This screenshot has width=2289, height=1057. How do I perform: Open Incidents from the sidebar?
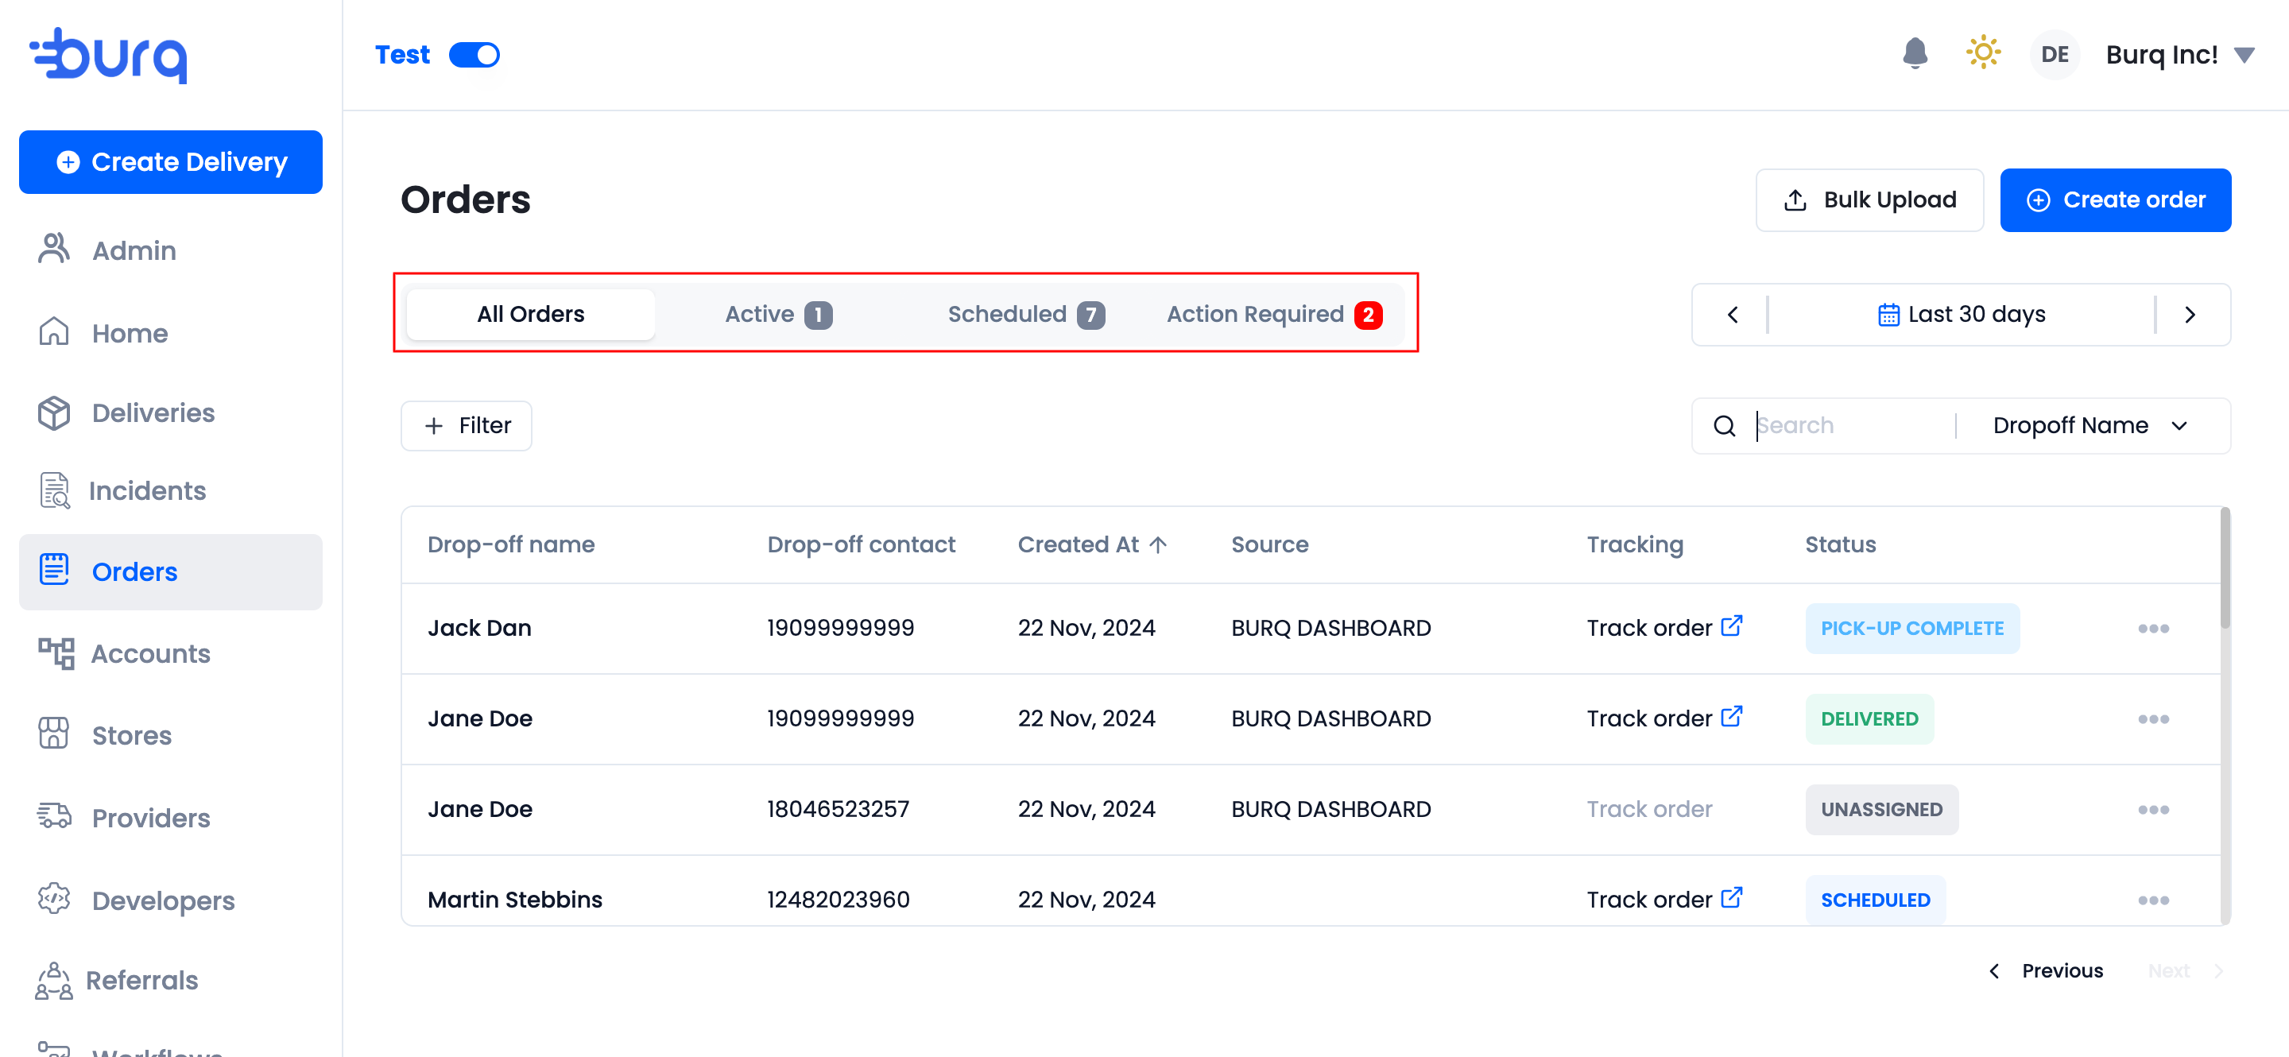(146, 490)
